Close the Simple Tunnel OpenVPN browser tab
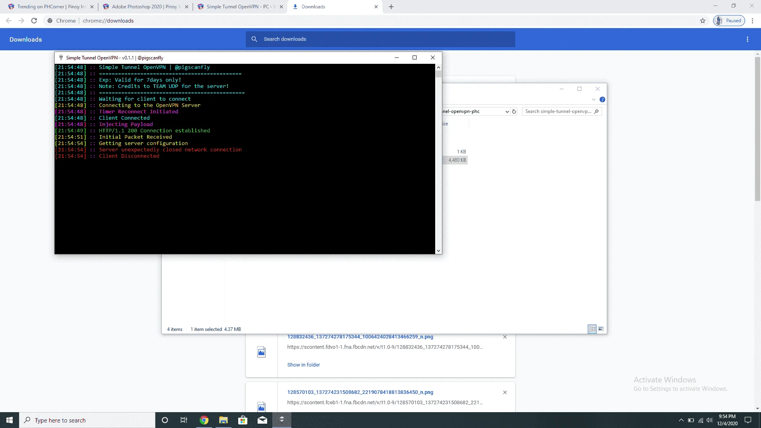 click(x=281, y=7)
